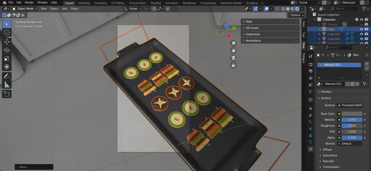Open the viewport Add menu

coord(64,9)
